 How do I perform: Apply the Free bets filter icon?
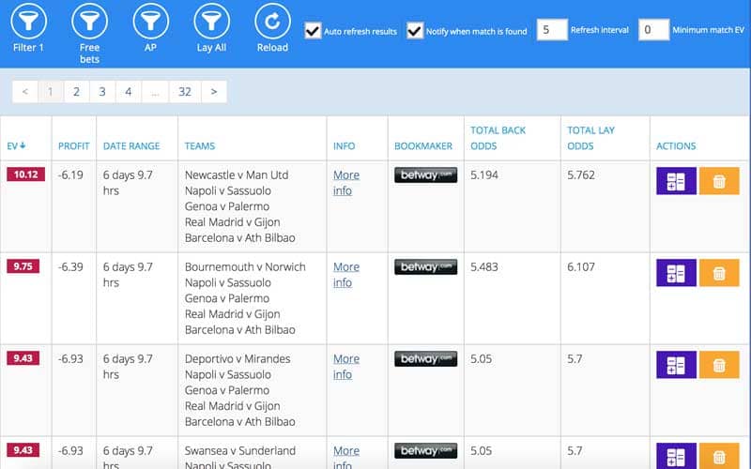(x=89, y=21)
